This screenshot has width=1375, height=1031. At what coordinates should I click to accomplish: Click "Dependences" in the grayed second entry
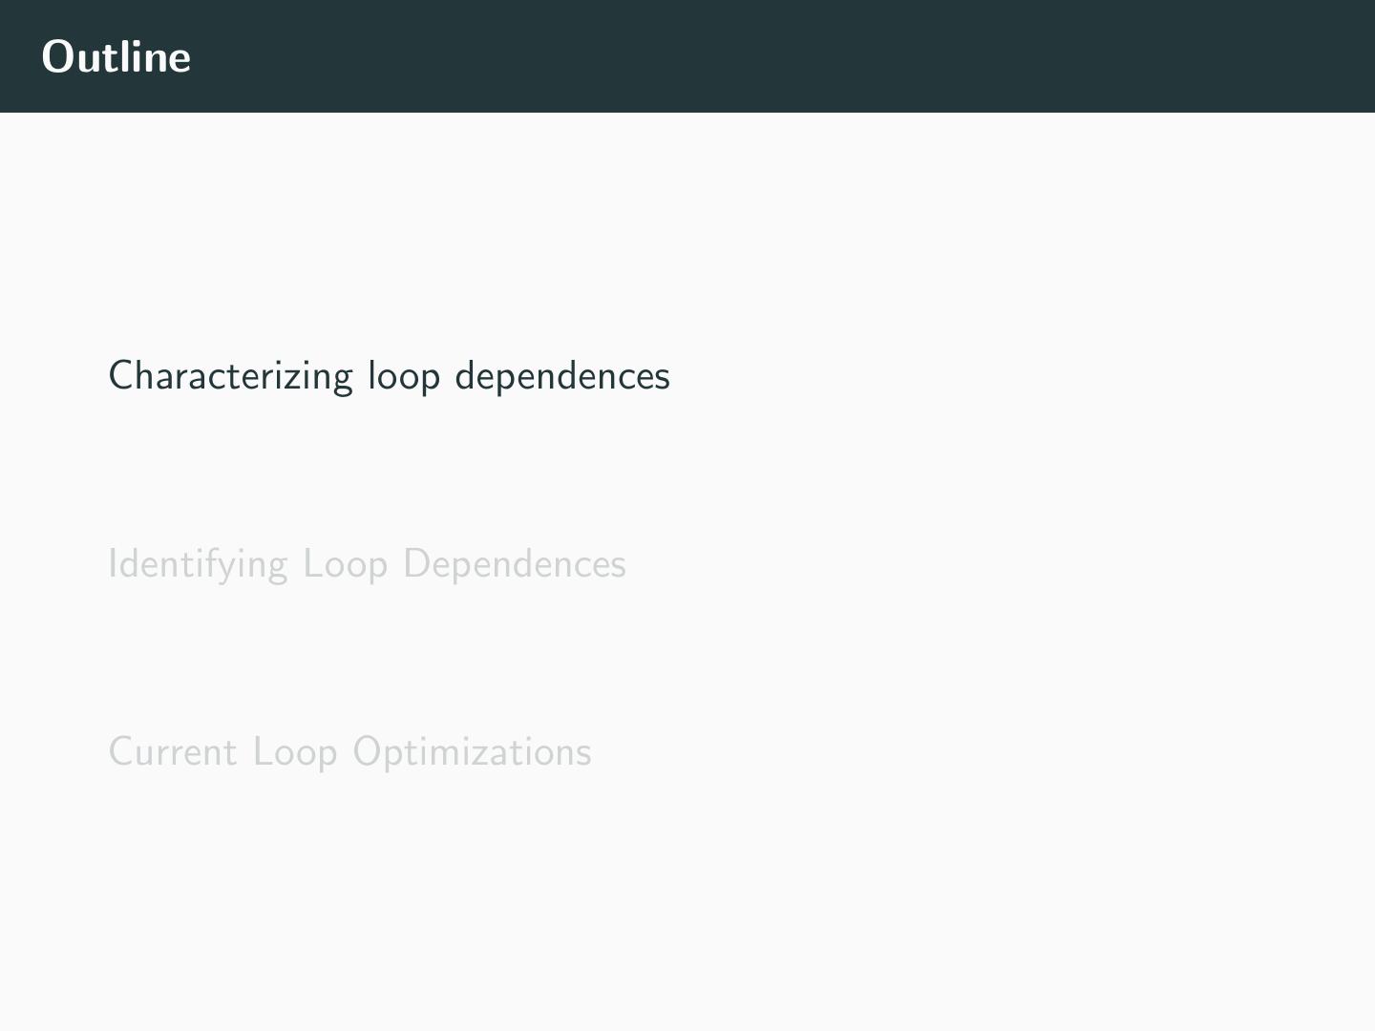coord(515,564)
